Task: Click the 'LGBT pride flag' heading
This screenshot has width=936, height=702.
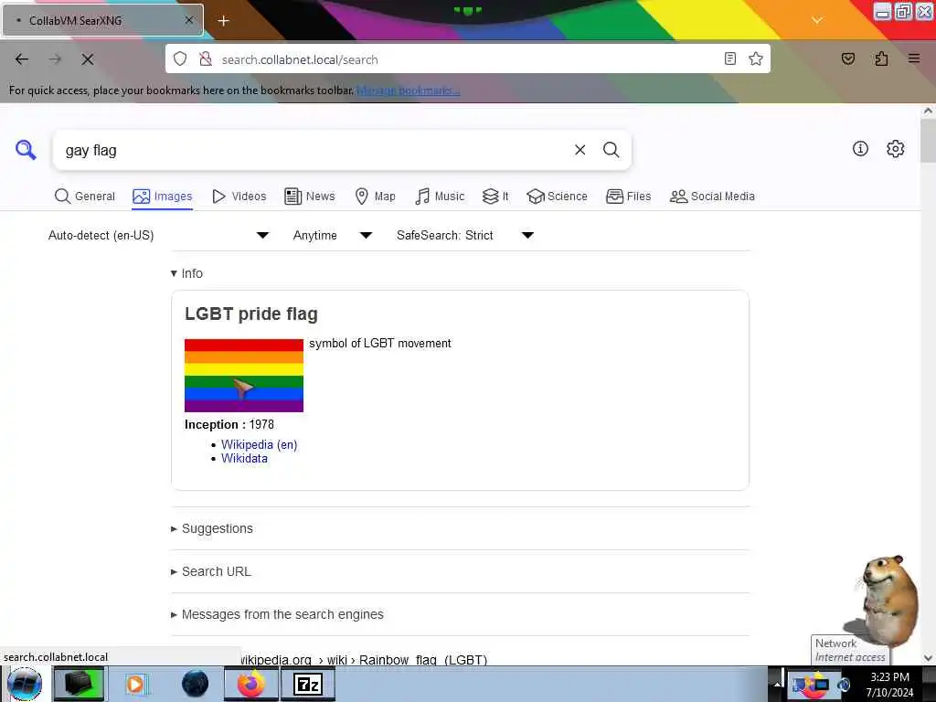Action: [x=250, y=314]
